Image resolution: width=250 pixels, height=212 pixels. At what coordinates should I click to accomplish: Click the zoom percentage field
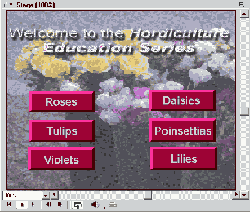(x=22, y=195)
